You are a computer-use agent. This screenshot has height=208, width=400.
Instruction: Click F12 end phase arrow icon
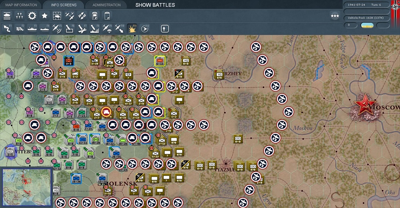click(145, 29)
